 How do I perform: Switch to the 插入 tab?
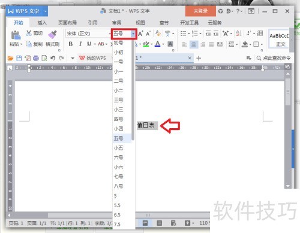42,23
